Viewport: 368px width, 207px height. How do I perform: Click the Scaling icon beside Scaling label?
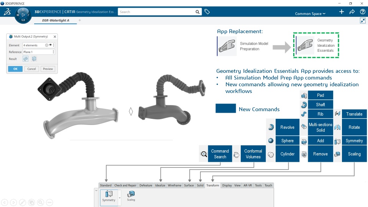click(337, 154)
